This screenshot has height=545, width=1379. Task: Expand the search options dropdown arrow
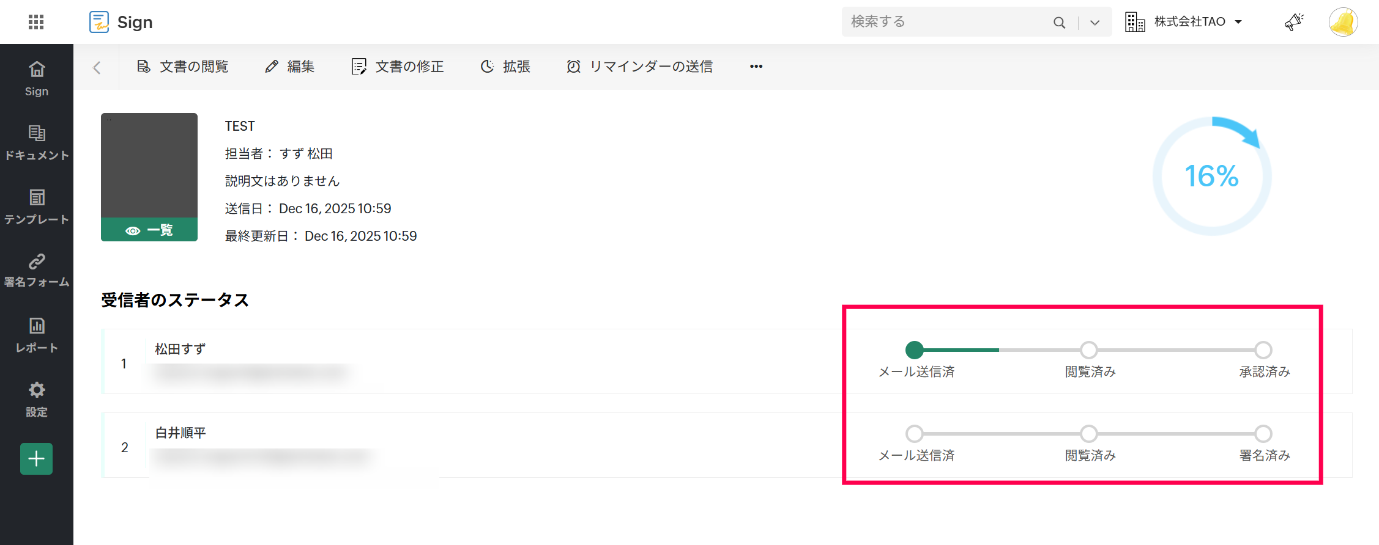tap(1095, 23)
